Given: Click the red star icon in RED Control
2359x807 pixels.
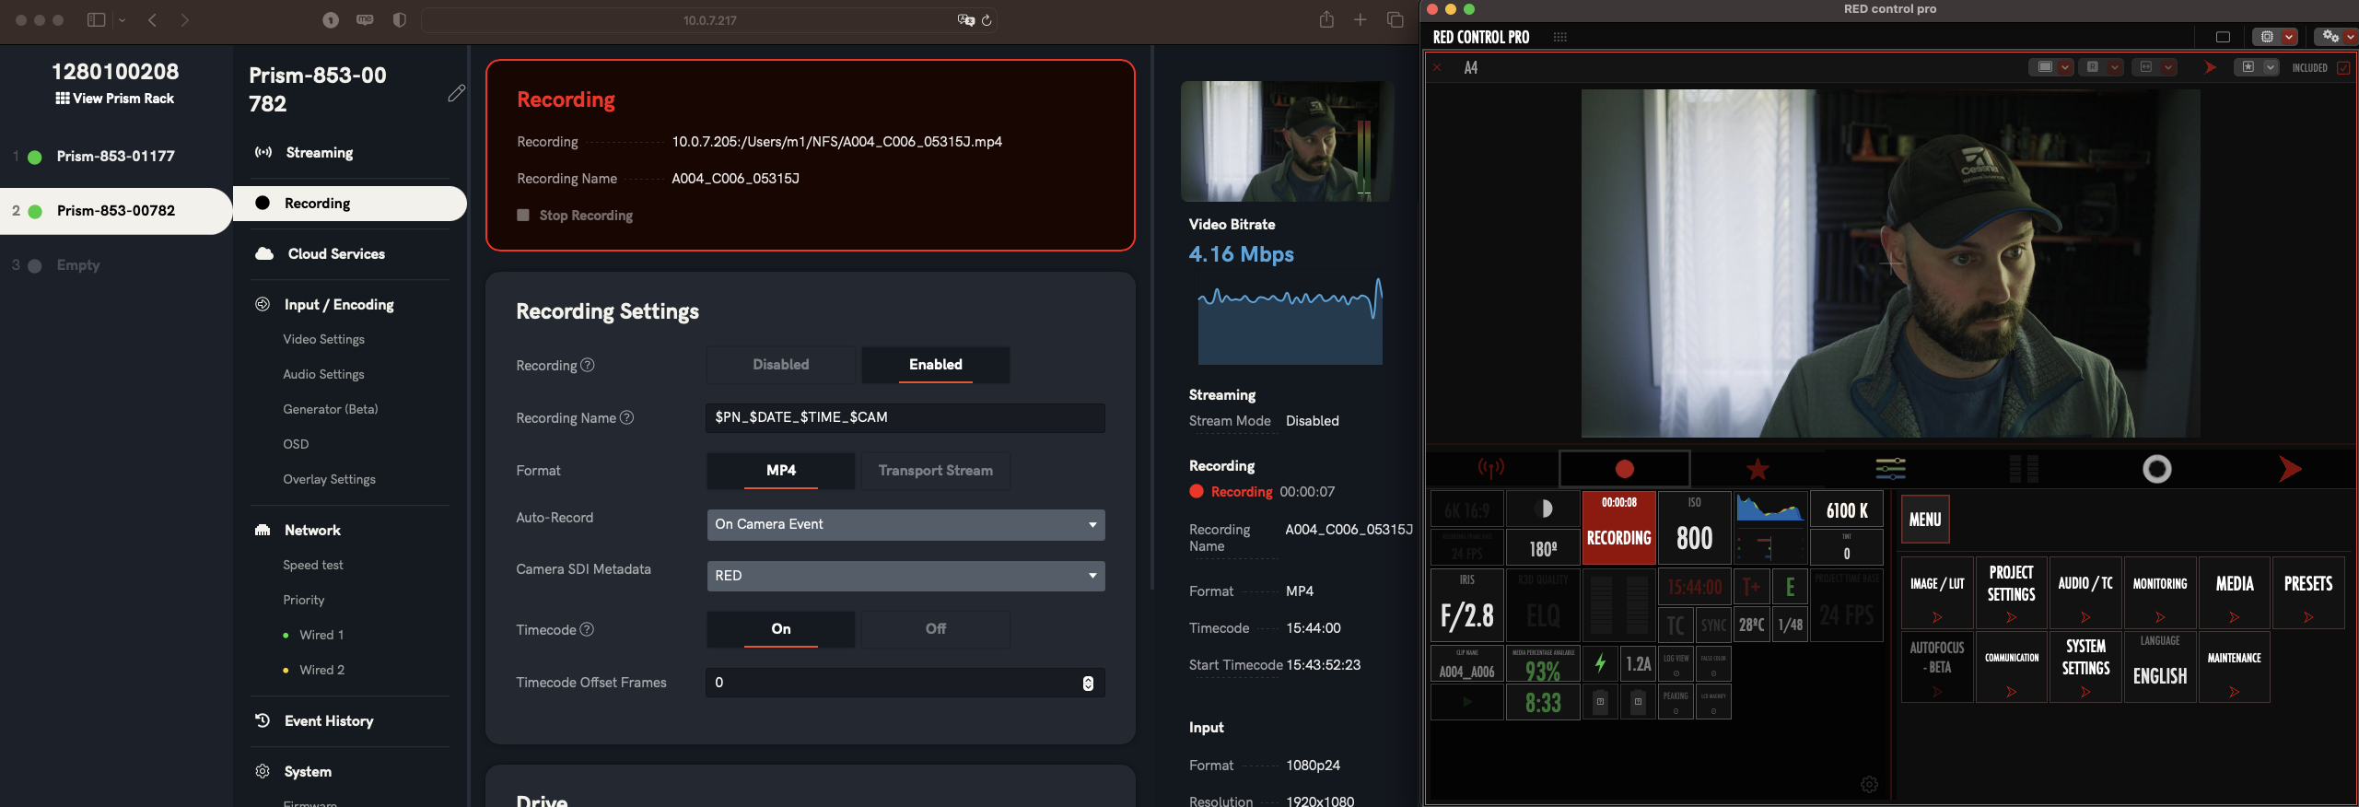Looking at the screenshot, I should coord(1757,470).
